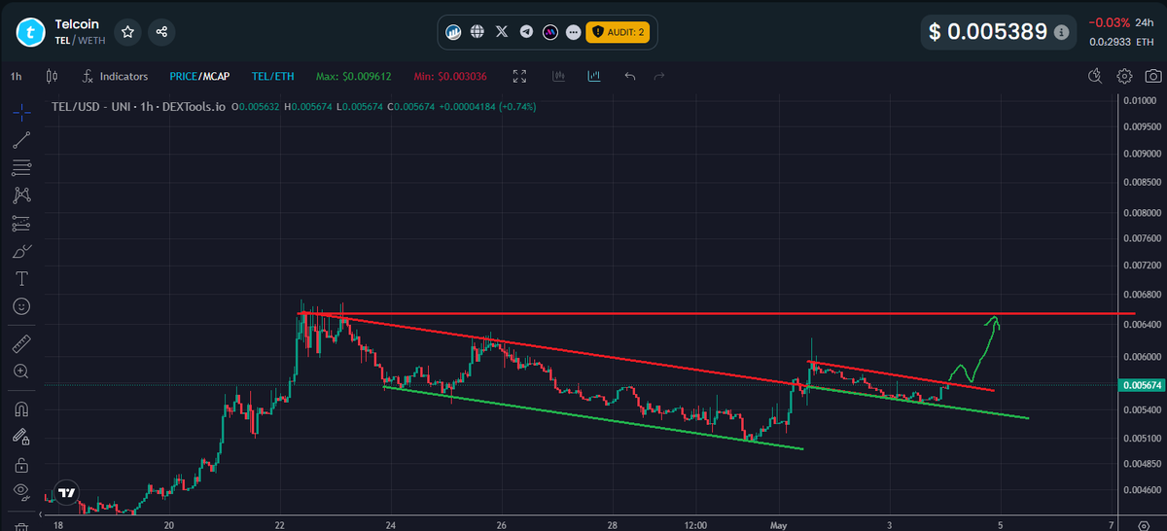
Task: Select the highlighted blue chart icon in toolbar
Action: (x=593, y=76)
